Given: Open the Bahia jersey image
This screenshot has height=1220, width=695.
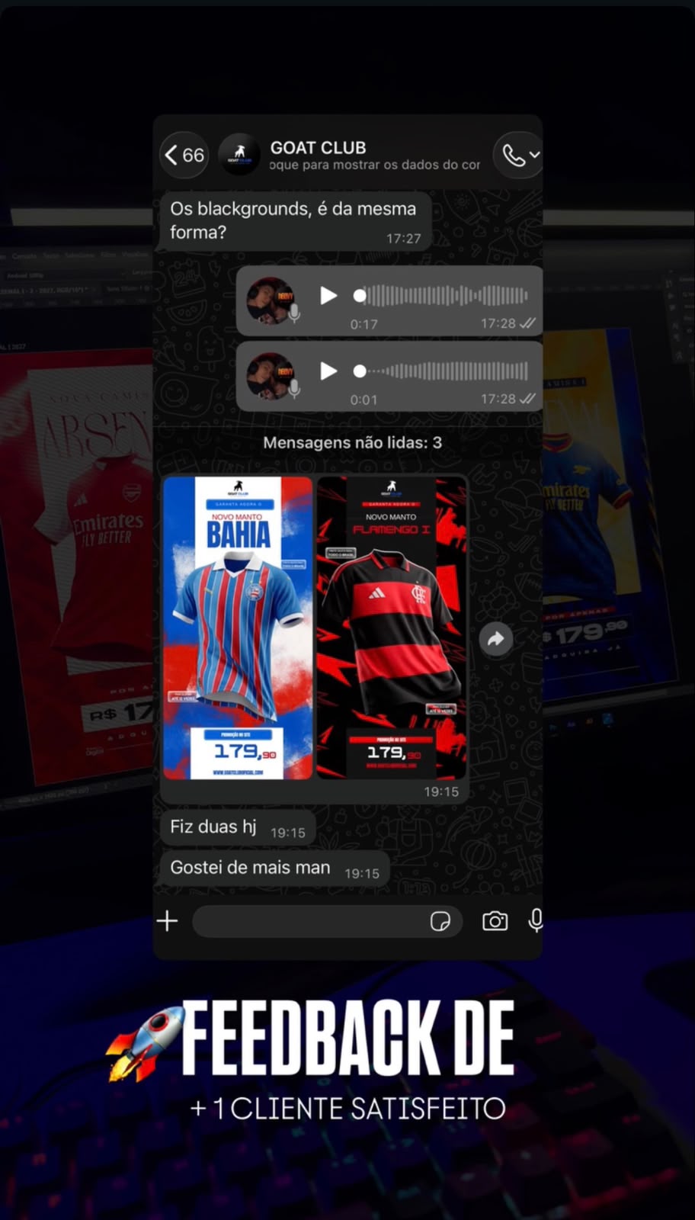Looking at the screenshot, I should point(238,628).
